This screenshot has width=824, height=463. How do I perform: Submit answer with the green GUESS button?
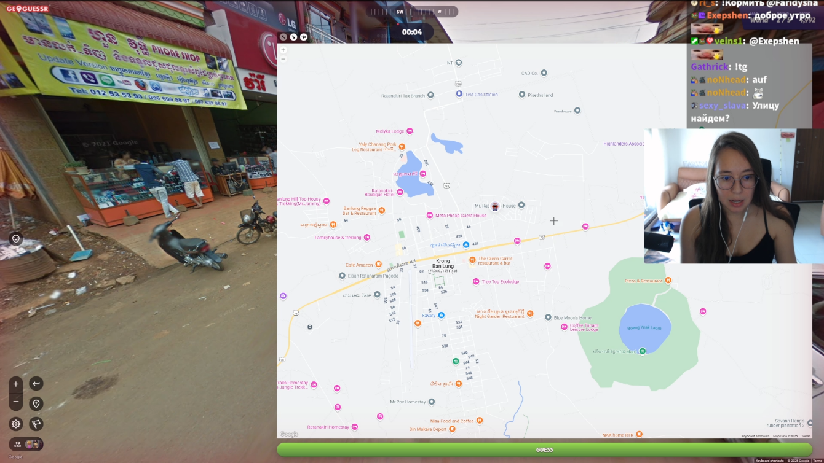tap(544, 449)
